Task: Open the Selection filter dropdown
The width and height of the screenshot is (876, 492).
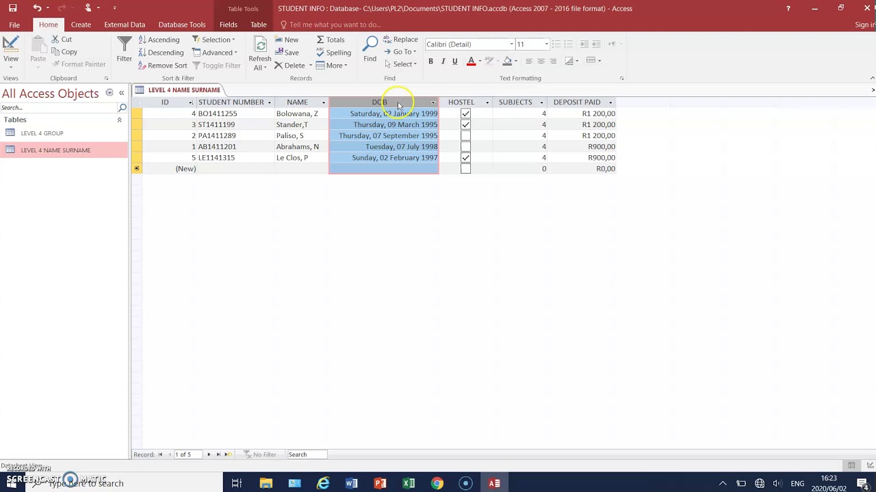Action: click(x=214, y=40)
